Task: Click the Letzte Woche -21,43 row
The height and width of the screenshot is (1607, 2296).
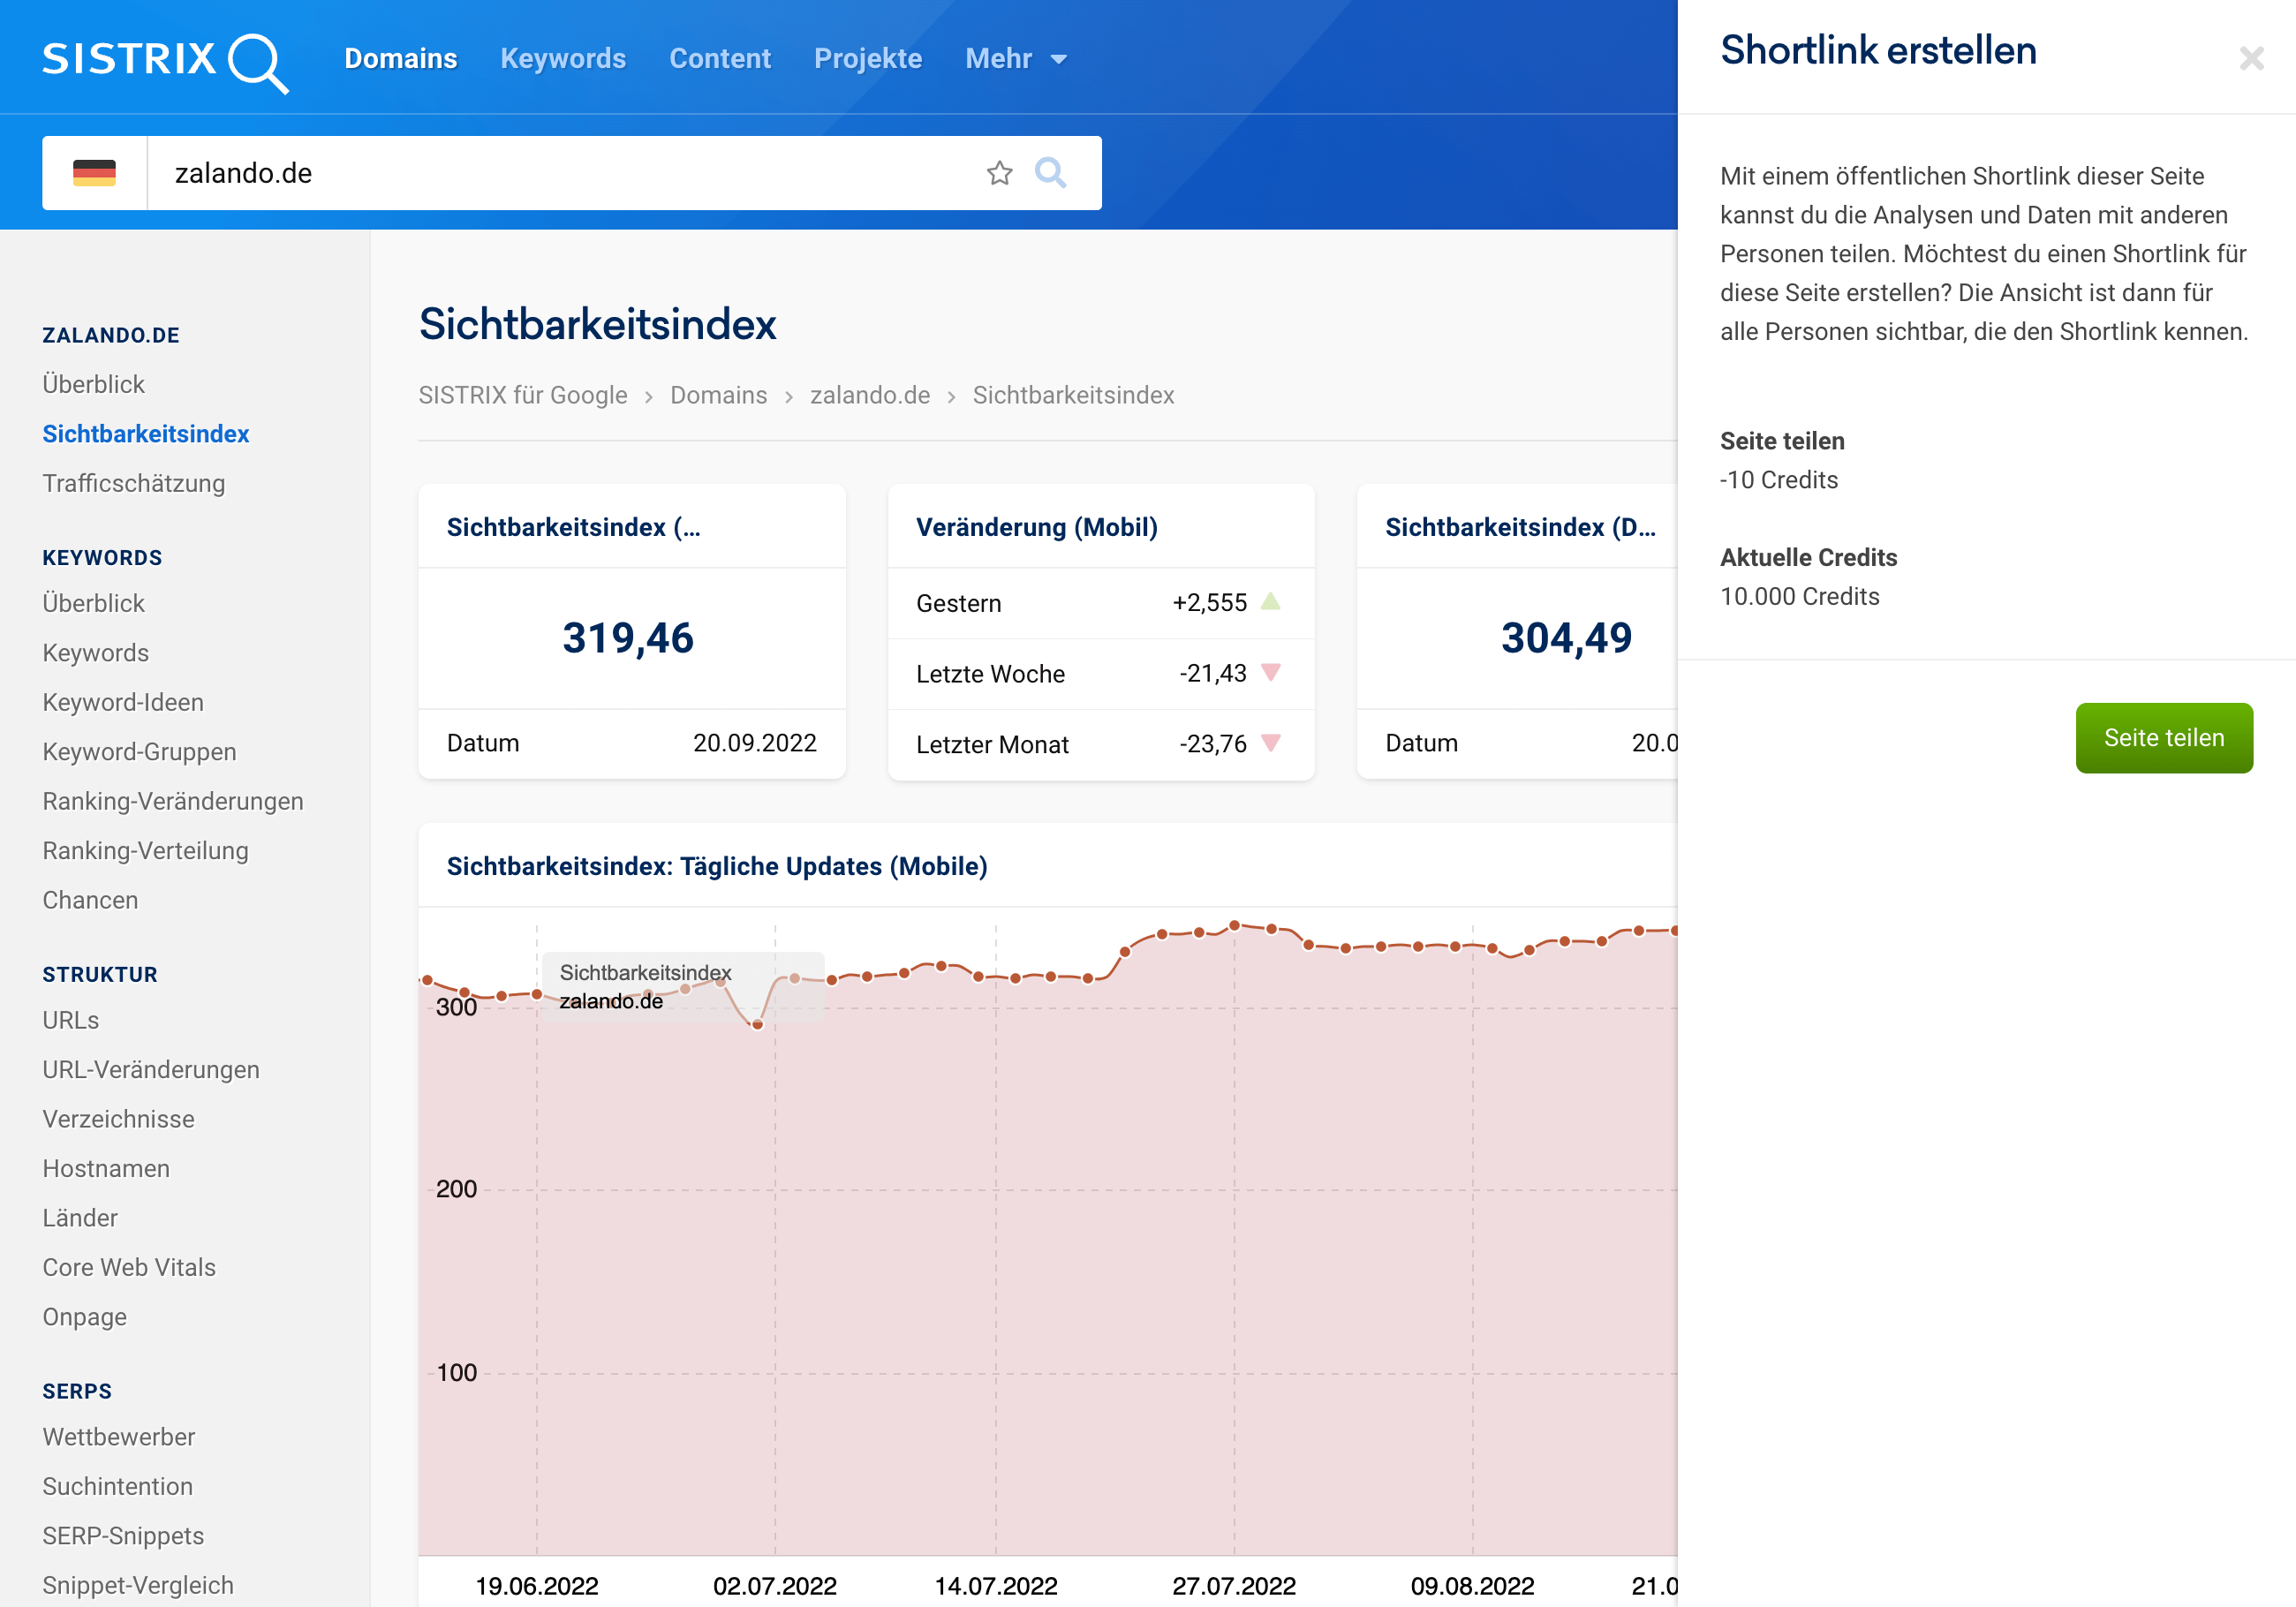Action: click(1101, 674)
